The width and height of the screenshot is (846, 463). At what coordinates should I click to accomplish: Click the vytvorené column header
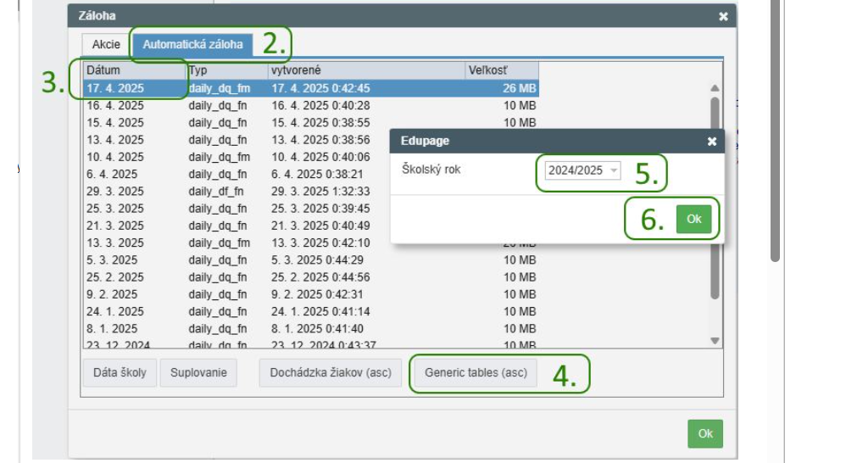(365, 70)
